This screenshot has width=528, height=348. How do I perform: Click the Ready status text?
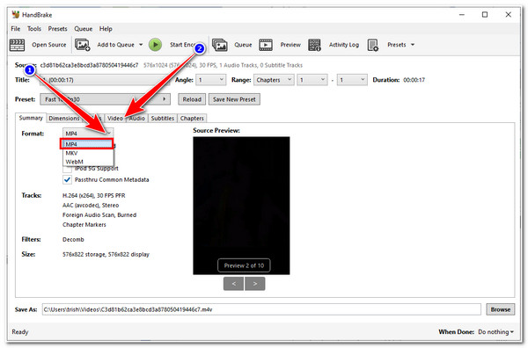tap(20, 332)
